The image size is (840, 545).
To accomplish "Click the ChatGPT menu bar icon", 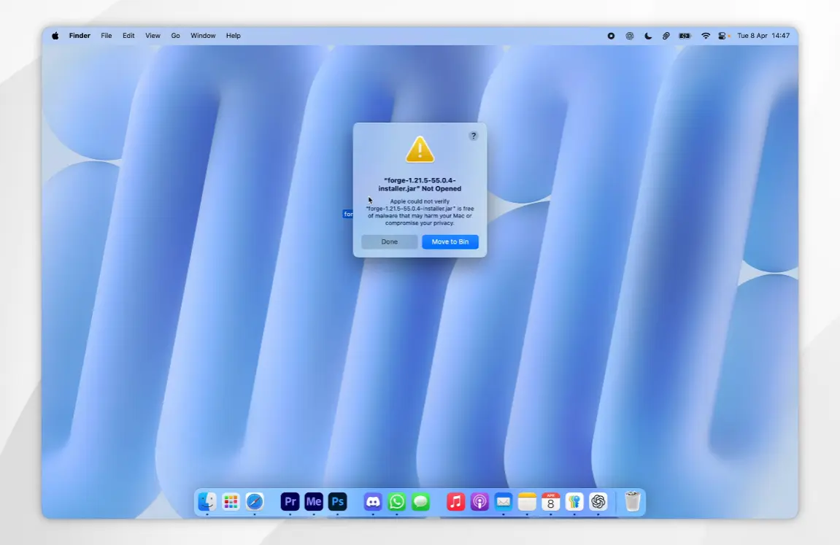I will [x=630, y=36].
